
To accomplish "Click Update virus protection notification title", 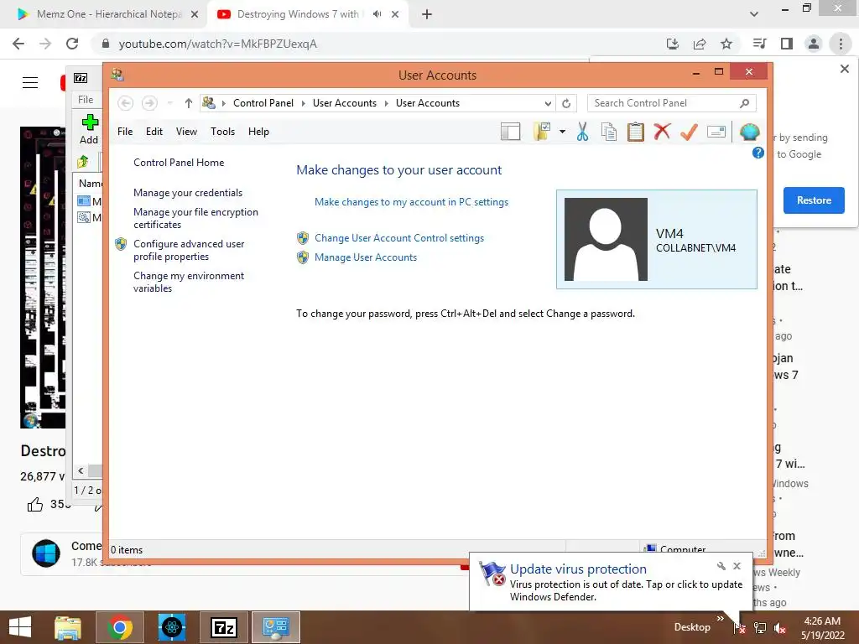I will [x=578, y=569].
